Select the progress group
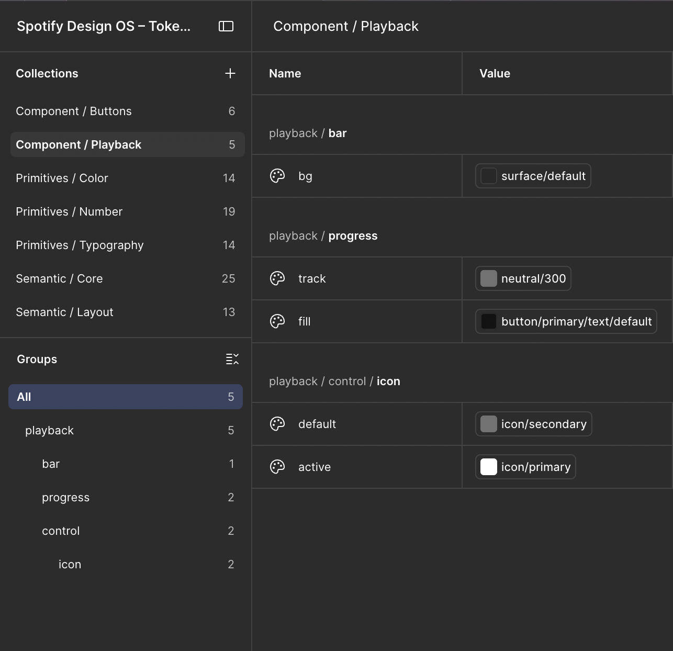Image resolution: width=673 pixels, height=651 pixels. click(x=126, y=497)
